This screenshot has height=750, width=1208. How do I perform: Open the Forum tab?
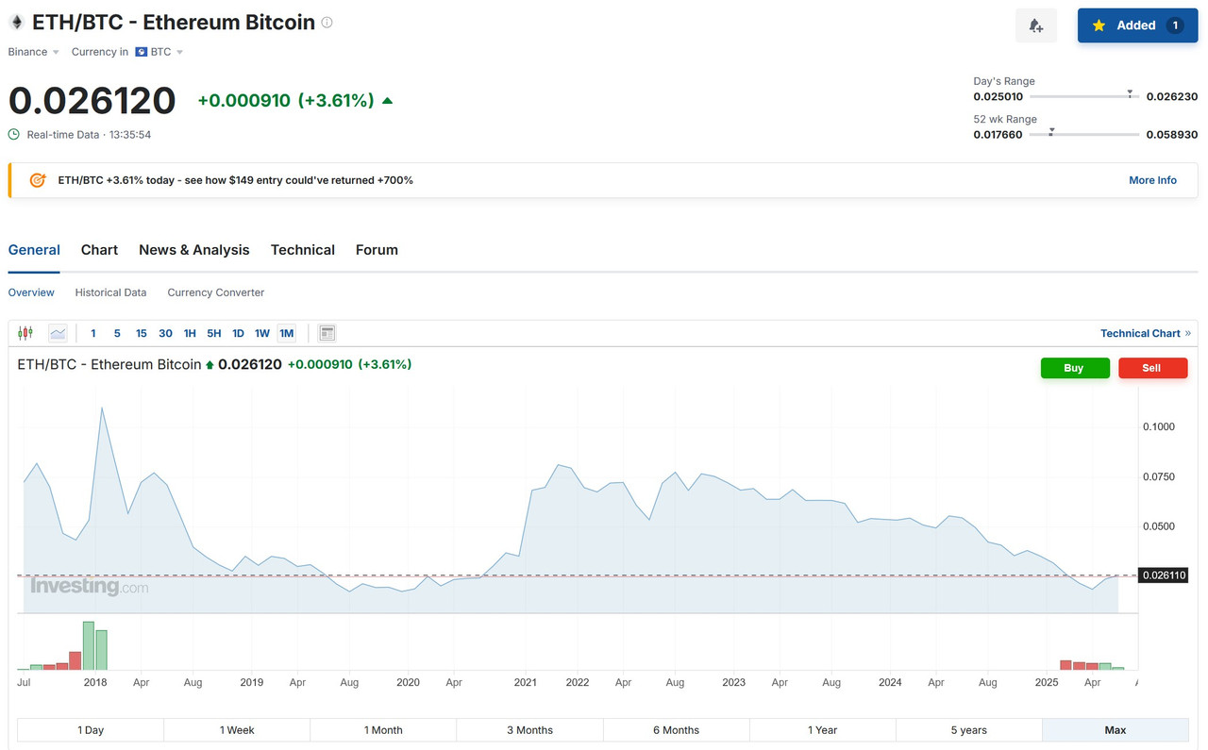[x=377, y=250]
